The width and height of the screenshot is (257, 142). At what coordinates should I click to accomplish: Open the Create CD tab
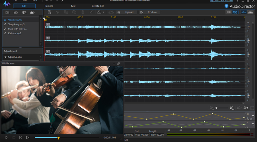click(x=98, y=6)
